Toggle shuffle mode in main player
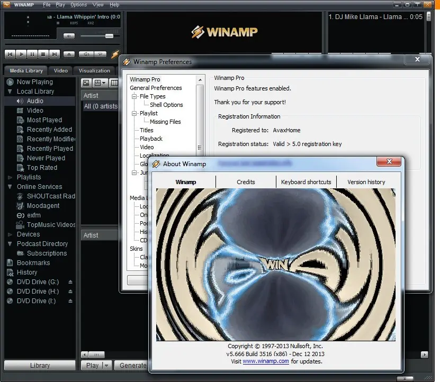440x382 pixels. click(x=86, y=54)
